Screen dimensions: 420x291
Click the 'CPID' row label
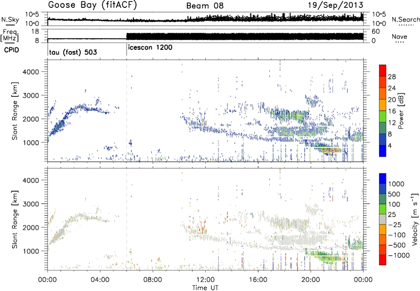click(12, 50)
